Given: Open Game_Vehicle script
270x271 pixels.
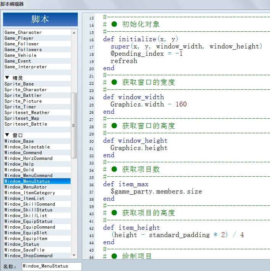Looking at the screenshot, I should [37, 55].
